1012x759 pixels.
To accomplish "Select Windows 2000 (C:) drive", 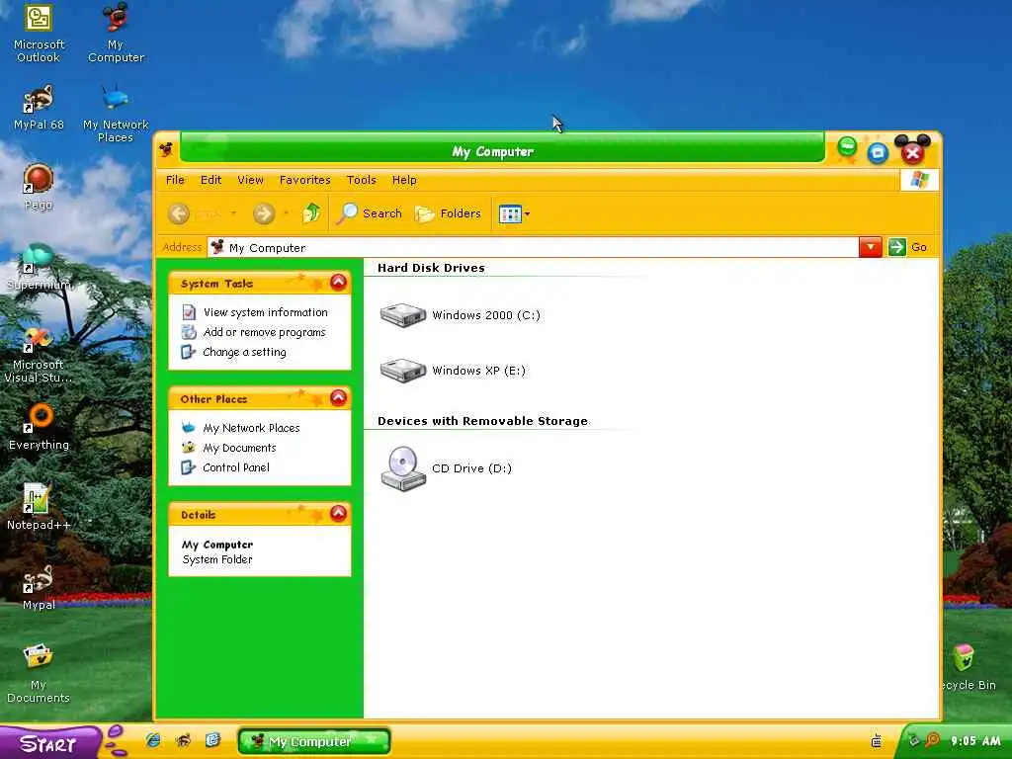I will tap(461, 315).
